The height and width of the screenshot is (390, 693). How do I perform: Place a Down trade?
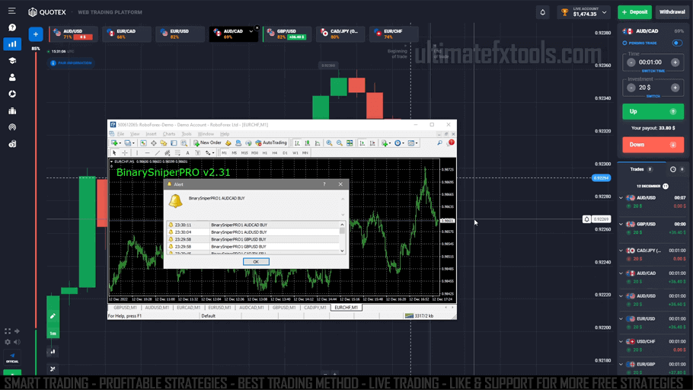(x=653, y=145)
